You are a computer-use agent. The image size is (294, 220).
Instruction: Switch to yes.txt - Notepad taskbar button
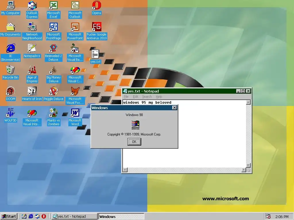(x=74, y=217)
